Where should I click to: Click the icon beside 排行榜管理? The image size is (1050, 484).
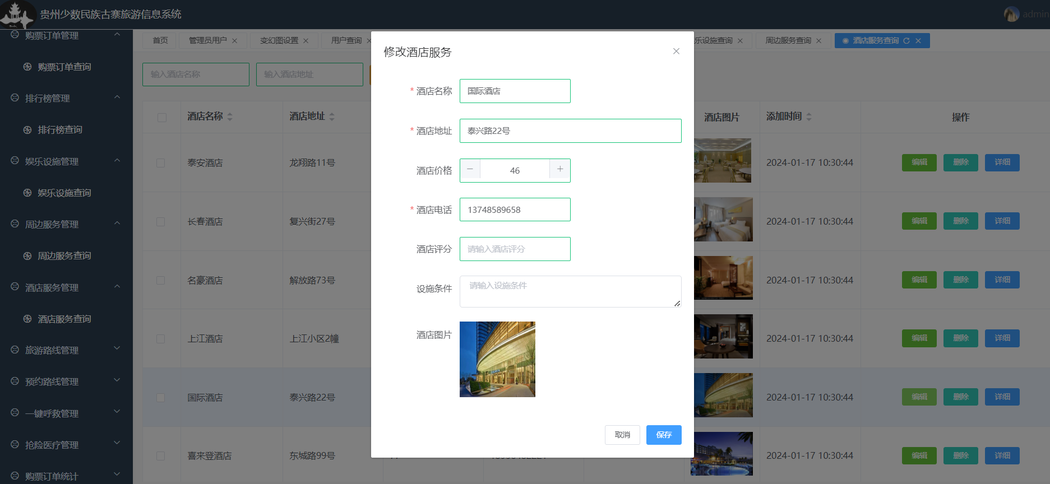tap(15, 97)
